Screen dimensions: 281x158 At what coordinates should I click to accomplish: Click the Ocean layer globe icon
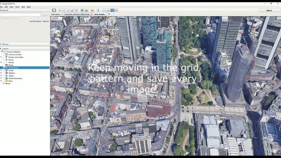[x=7, y=70]
